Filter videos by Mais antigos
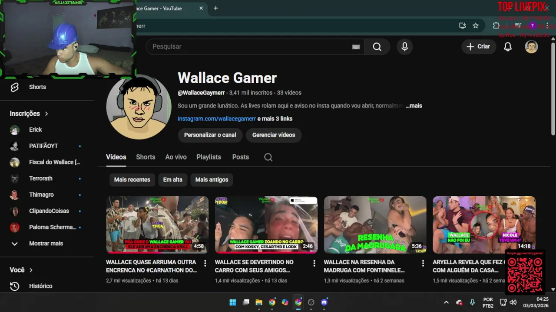Image resolution: width=556 pixels, height=312 pixels. pyautogui.click(x=212, y=180)
